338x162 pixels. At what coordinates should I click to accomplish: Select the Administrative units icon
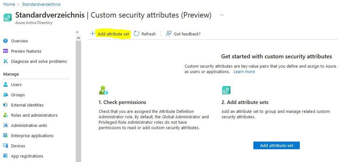5,125
